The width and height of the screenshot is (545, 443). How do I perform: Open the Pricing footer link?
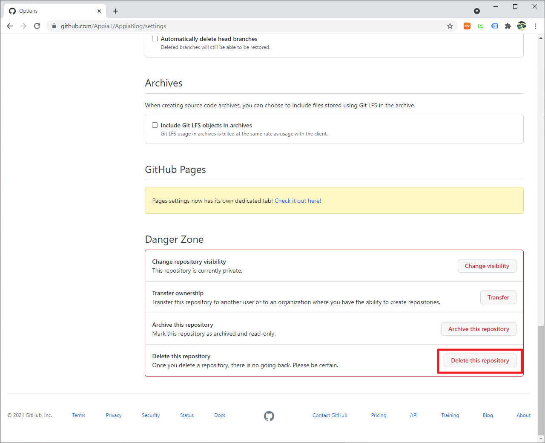pyautogui.click(x=379, y=415)
